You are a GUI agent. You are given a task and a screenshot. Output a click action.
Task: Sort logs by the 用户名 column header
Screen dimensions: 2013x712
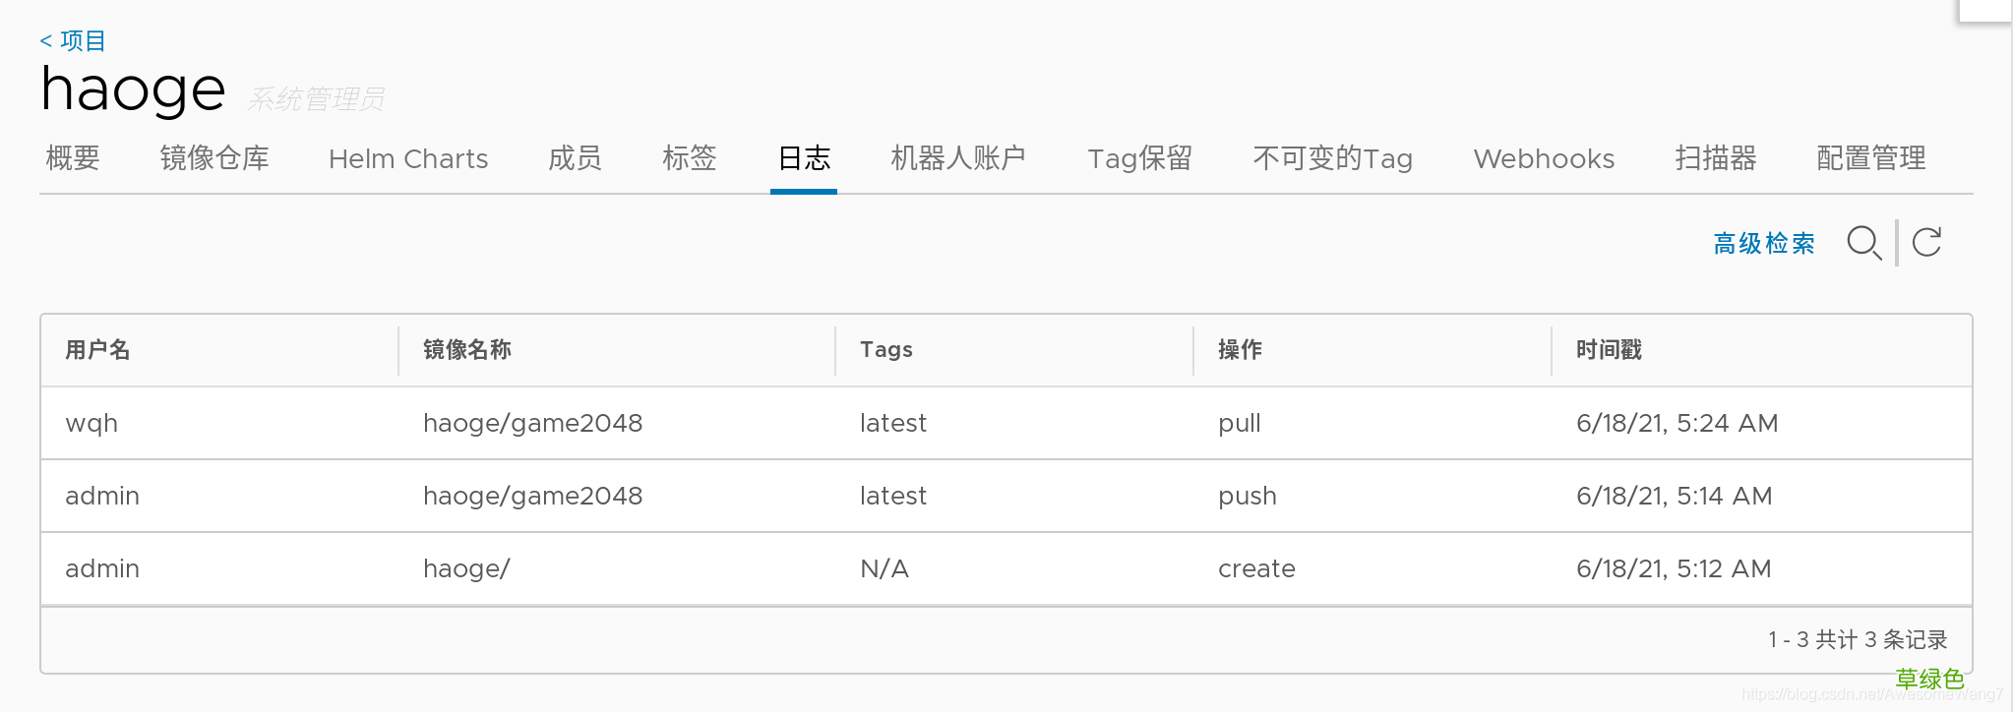click(96, 349)
